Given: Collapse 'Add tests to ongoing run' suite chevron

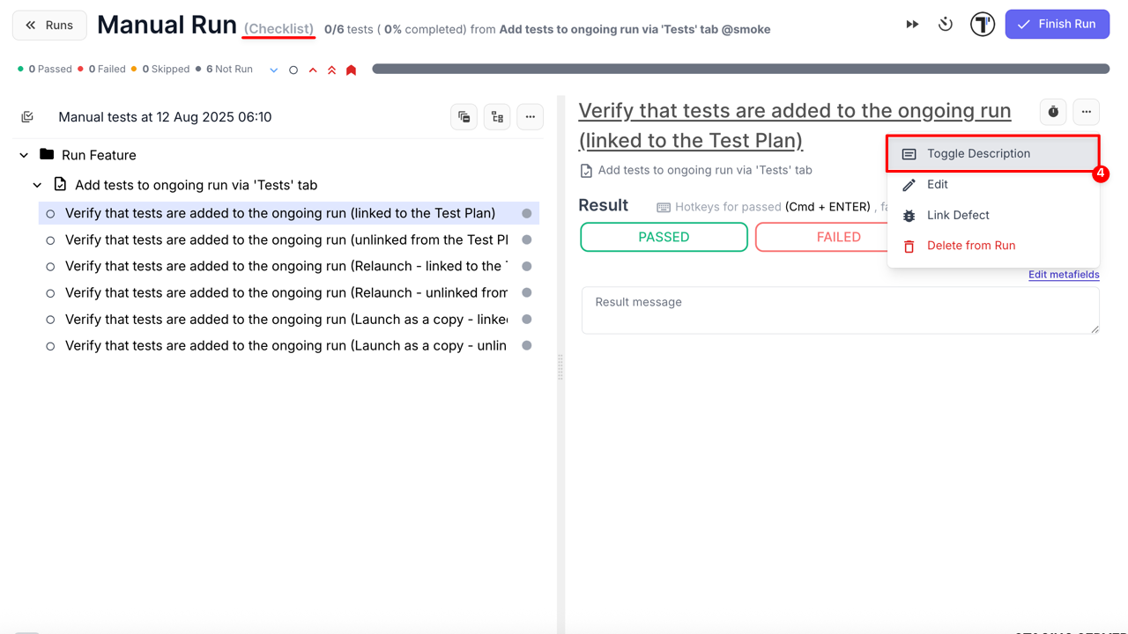Looking at the screenshot, I should (37, 186).
